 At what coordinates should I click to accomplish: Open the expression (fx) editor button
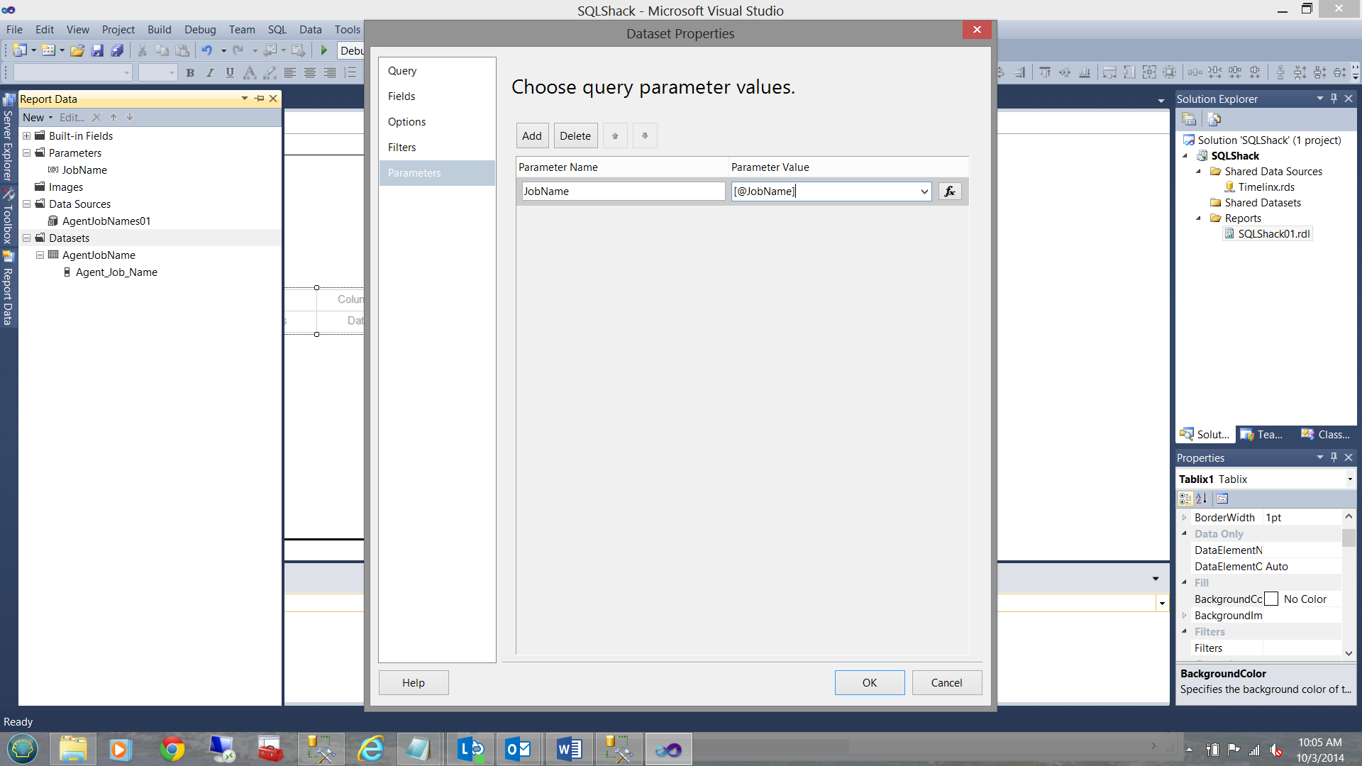click(950, 191)
